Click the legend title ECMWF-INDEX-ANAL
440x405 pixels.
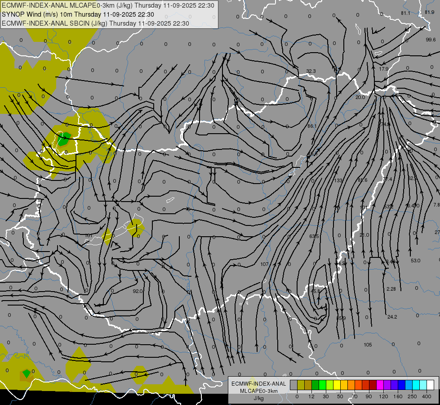coord(259,384)
